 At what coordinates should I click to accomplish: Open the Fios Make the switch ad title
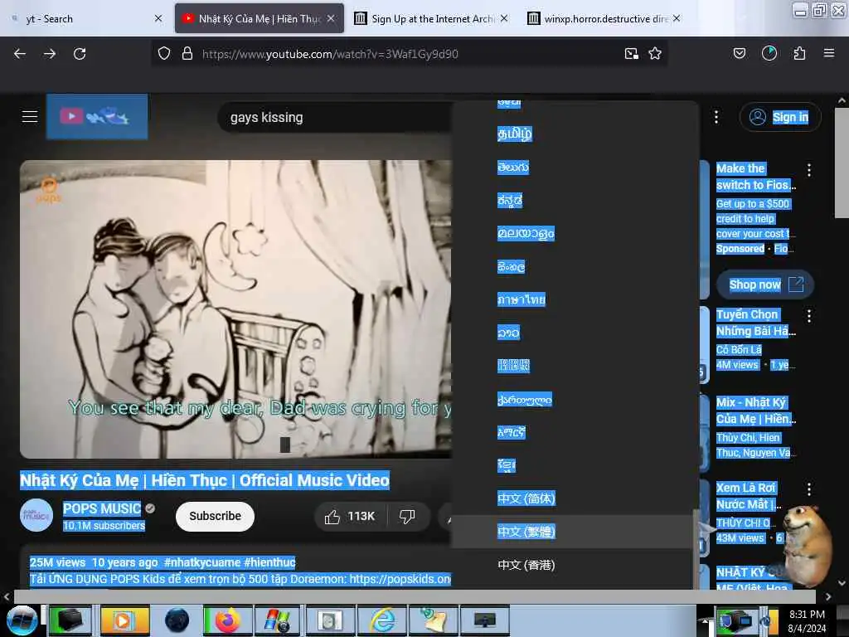[756, 177]
